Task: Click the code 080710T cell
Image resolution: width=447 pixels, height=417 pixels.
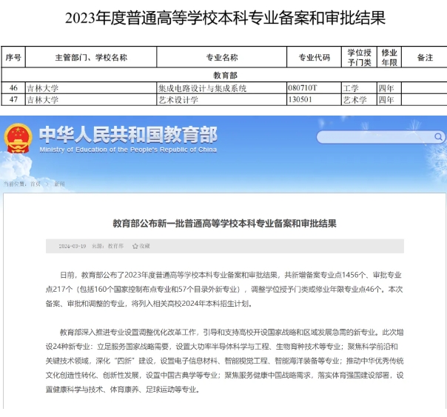Action: pyautogui.click(x=314, y=88)
